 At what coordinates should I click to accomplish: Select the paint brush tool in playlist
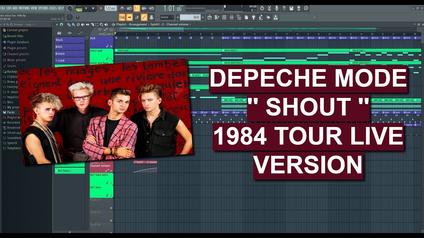[73, 24]
